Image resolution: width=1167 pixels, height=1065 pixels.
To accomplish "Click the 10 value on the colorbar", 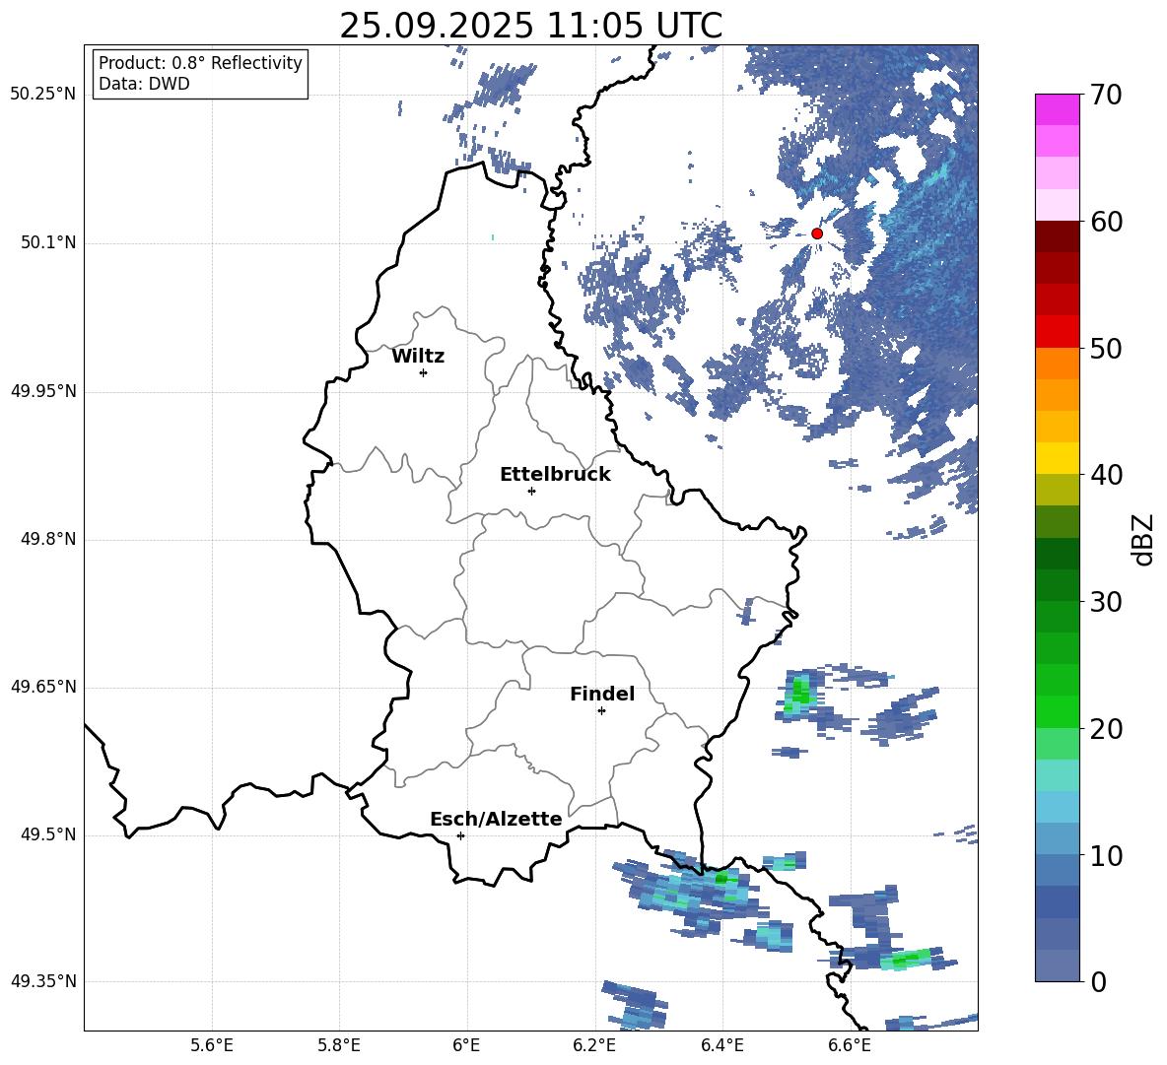I will 1106,855.
